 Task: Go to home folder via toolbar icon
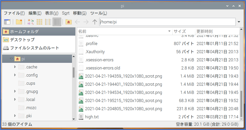tap(69, 22)
